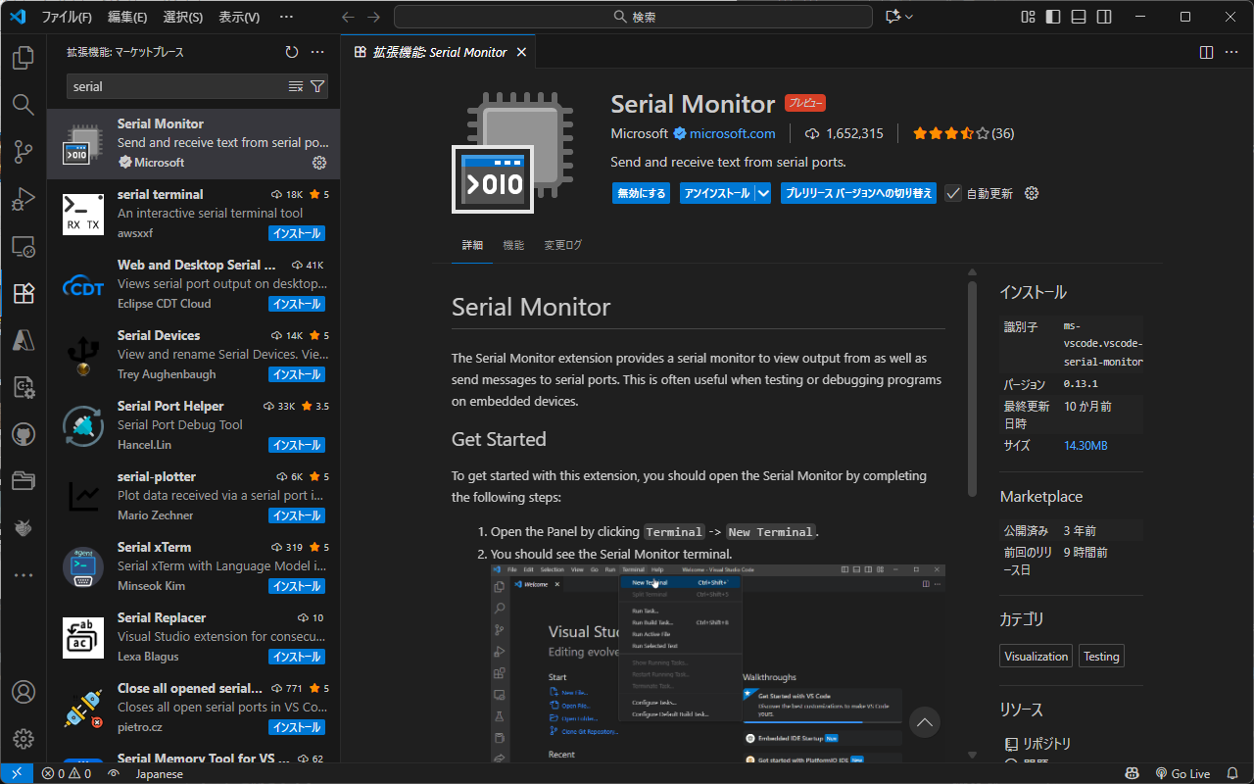Open errors and warnings status indicator

point(67,773)
